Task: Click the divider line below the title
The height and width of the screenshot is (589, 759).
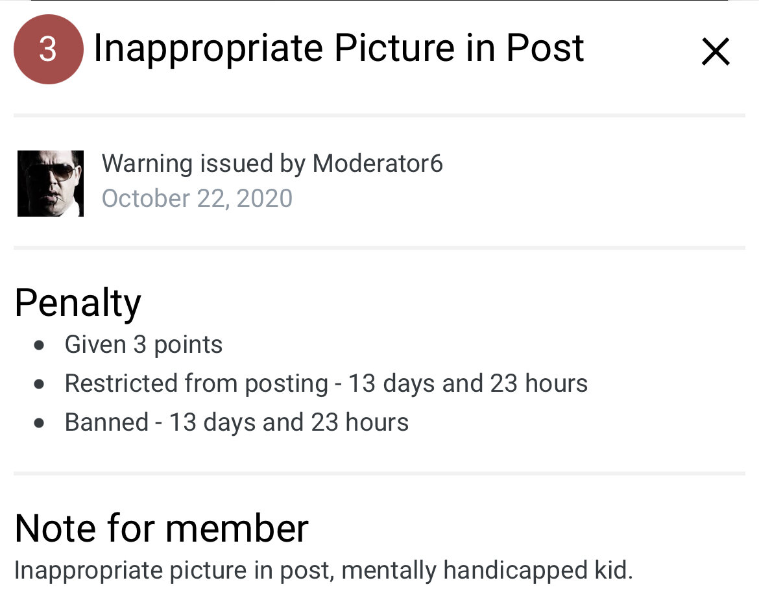Action: [x=379, y=115]
